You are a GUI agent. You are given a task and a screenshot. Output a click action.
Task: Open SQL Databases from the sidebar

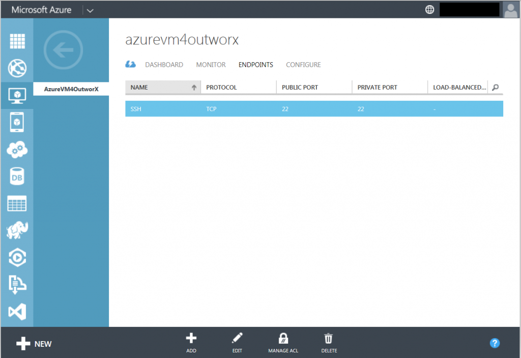pyautogui.click(x=17, y=176)
